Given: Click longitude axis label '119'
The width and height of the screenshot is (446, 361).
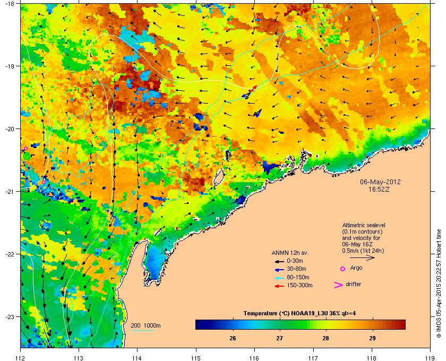Looking at the screenshot, I should click(x=430, y=358).
